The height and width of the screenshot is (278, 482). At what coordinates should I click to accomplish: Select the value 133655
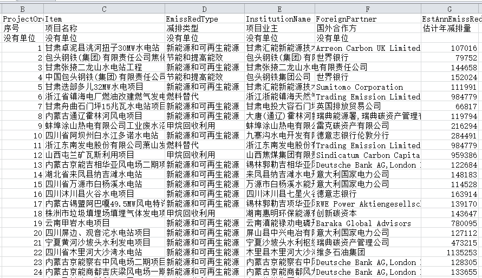450,272
